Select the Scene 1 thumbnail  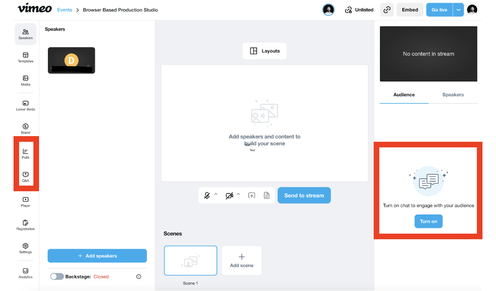191,261
